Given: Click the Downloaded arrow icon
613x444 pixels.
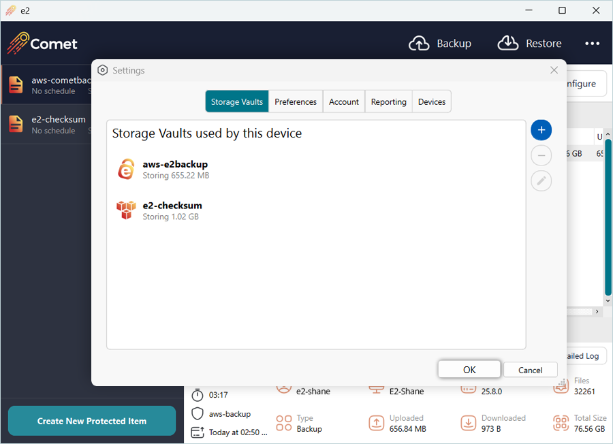Looking at the screenshot, I should pyautogui.click(x=468, y=424).
